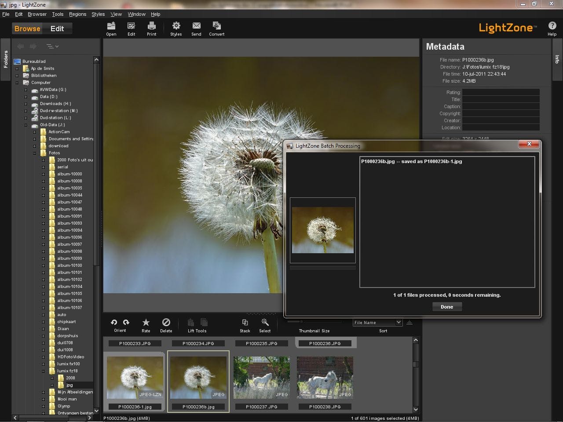This screenshot has height=422, width=563.
Task: Click Done in Batch Processing dialog
Action: (447, 307)
